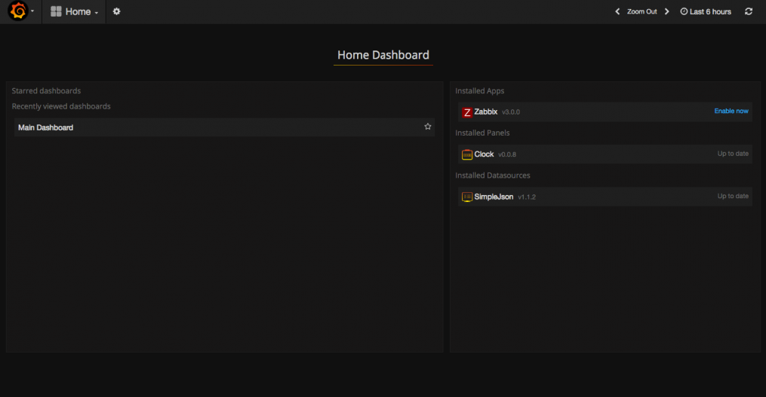Click the dashboard grid icon beside Home
Screen dimensions: 766x397
(56, 11)
